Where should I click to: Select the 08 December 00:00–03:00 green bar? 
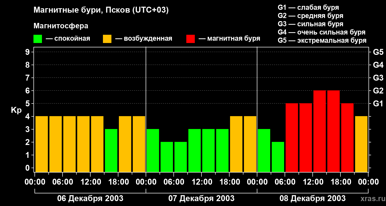point(264,150)
